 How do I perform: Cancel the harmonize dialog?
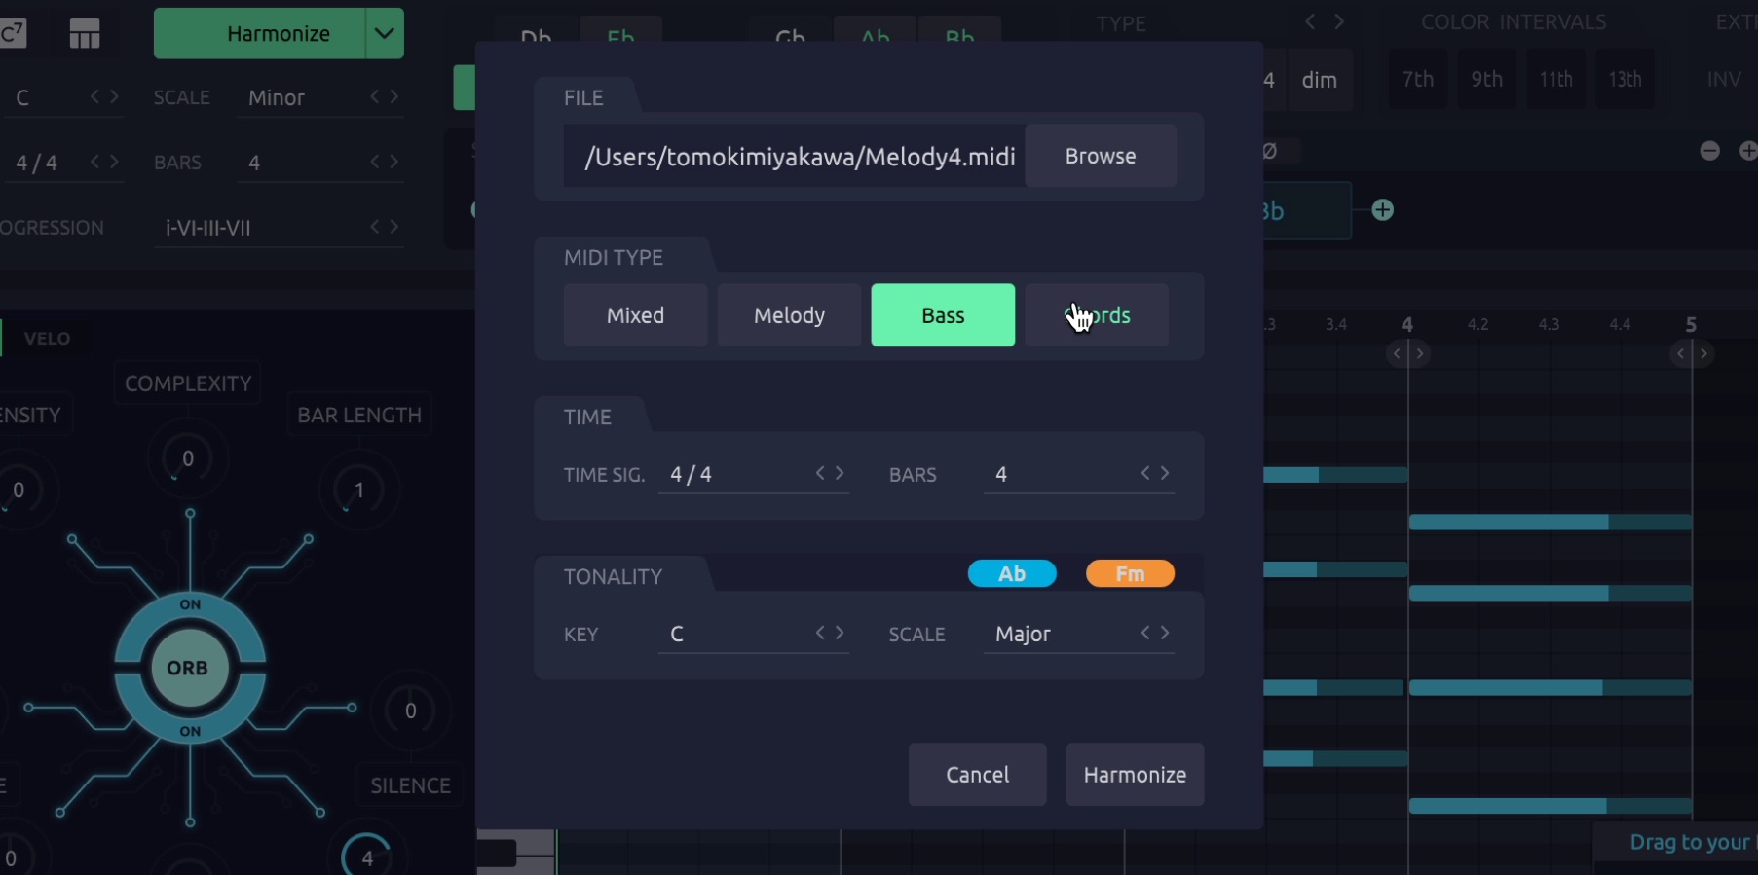(x=978, y=775)
